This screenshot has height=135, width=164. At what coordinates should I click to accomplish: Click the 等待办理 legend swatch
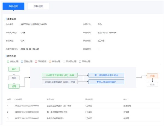[50, 62]
